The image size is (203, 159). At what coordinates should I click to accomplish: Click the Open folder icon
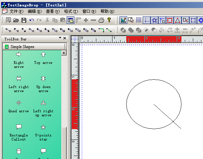click(x=16, y=20)
